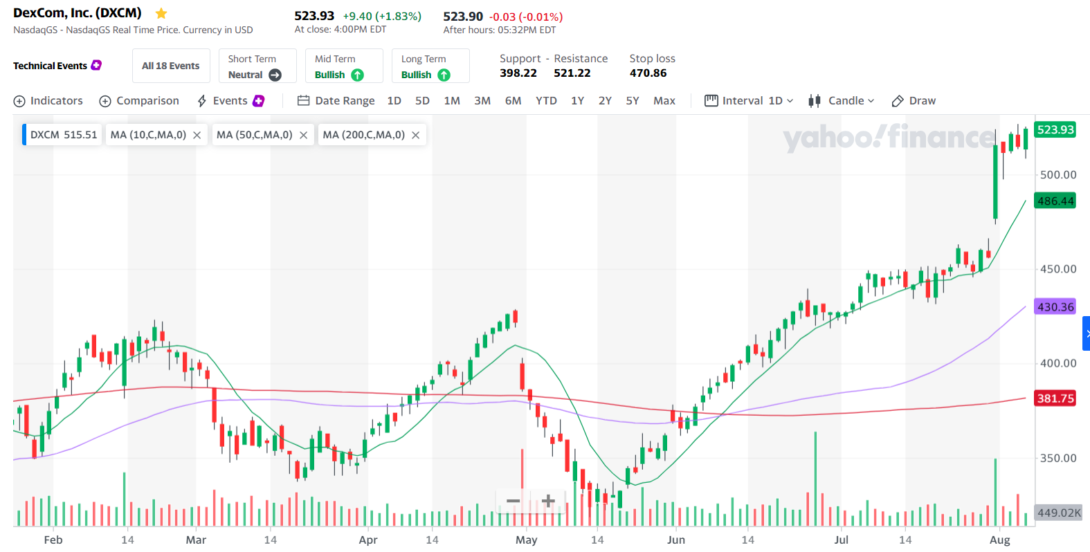Image resolution: width=1090 pixels, height=552 pixels.
Task: Open the Comparison menu
Action: [139, 101]
